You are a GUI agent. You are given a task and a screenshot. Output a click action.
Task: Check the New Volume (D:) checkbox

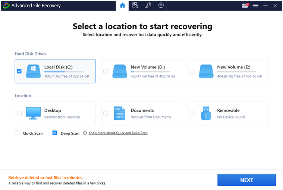(x=106, y=71)
